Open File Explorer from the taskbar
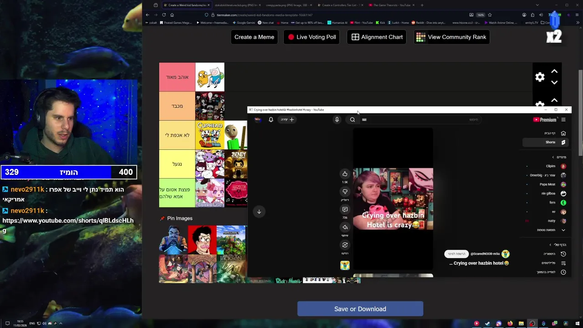Viewport: 583px width, 328px height. coord(521,323)
